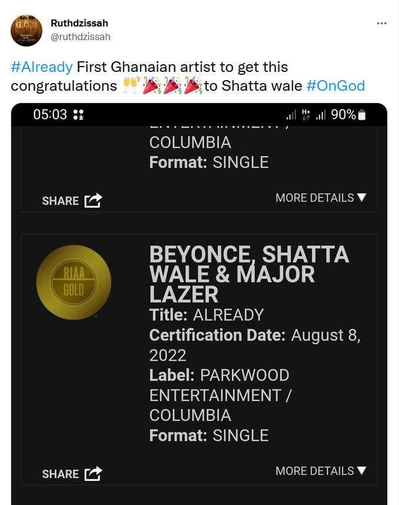The height and width of the screenshot is (505, 399).
Task: Click the RIAA Gold record badge
Action: [74, 282]
